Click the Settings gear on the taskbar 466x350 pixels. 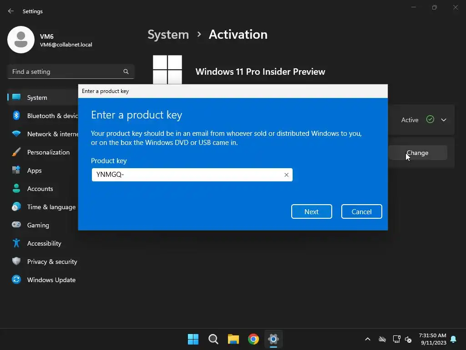click(x=273, y=339)
